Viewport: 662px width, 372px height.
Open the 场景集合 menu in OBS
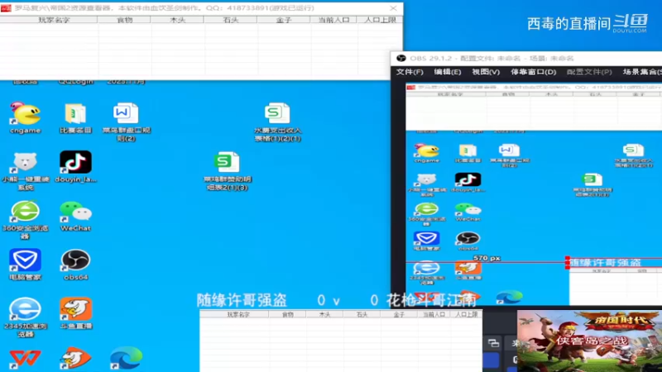click(642, 72)
